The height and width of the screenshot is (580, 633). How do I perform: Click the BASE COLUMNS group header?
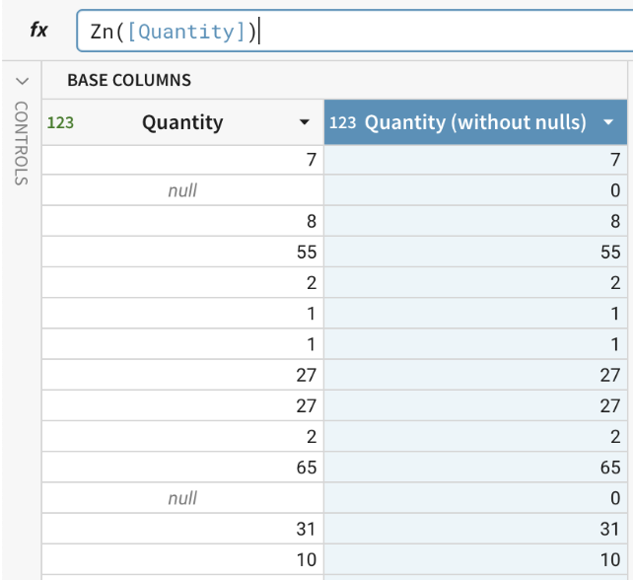point(129,80)
